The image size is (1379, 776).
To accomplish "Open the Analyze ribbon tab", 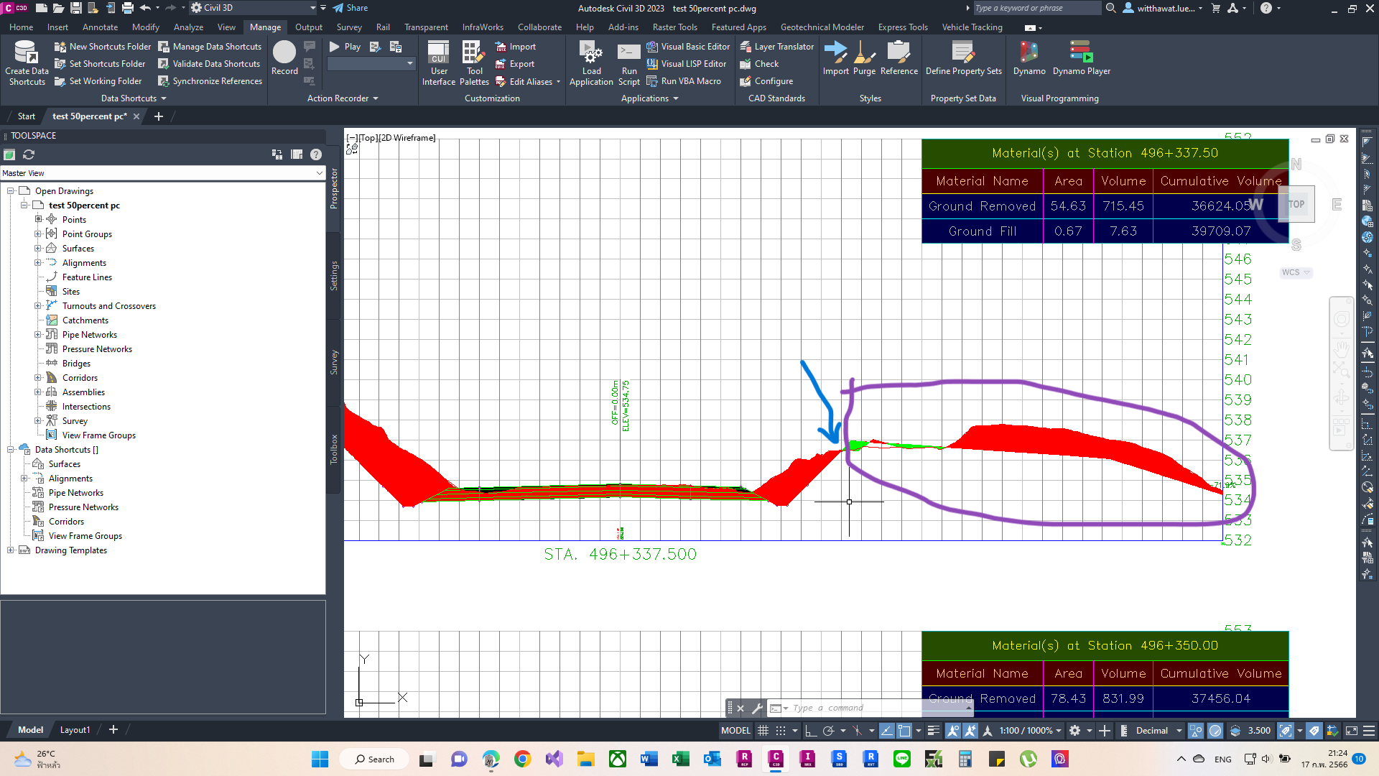I will point(188,27).
